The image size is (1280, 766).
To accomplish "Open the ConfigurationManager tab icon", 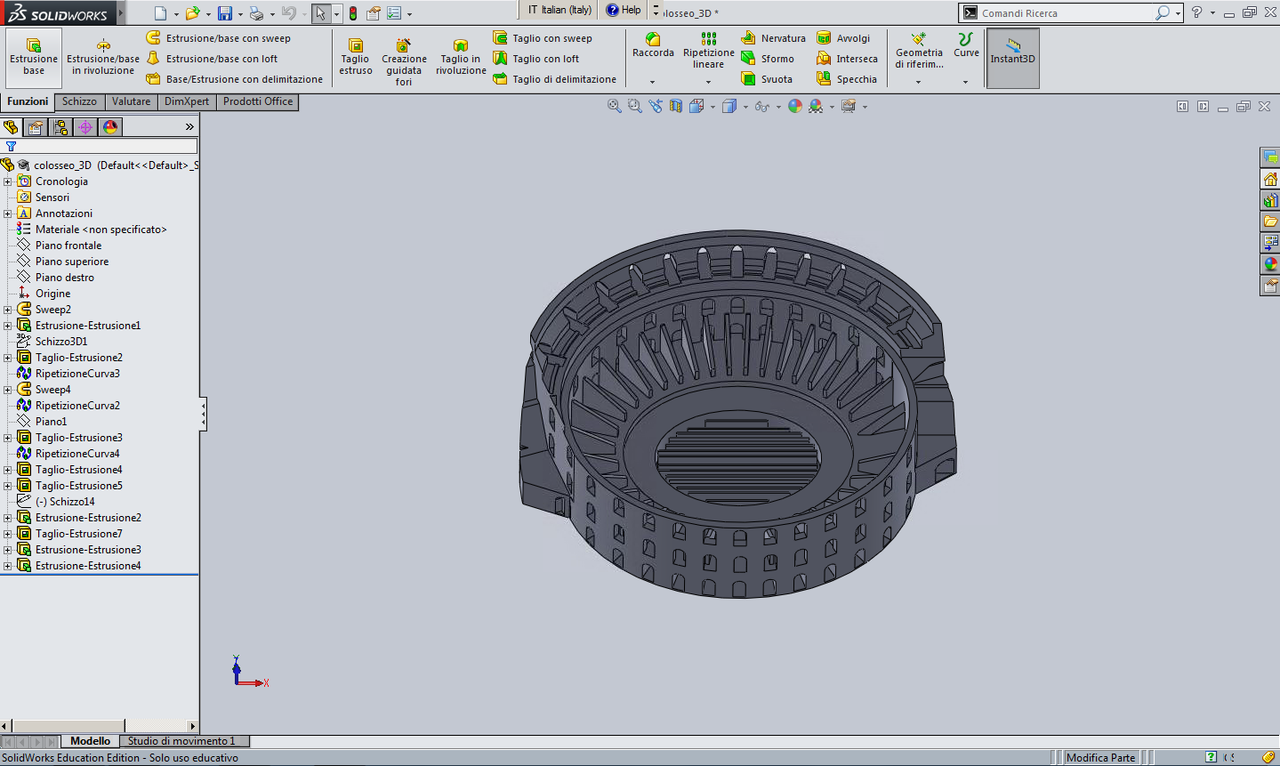I will coord(61,127).
